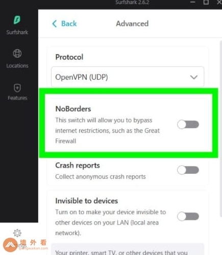Click the NoBorders heading text
This screenshot has height=255, width=222.
(x=73, y=109)
